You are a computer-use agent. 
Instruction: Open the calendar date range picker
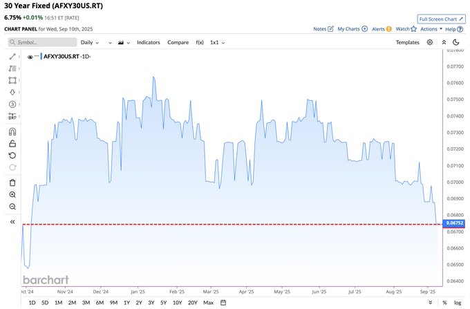point(223,303)
